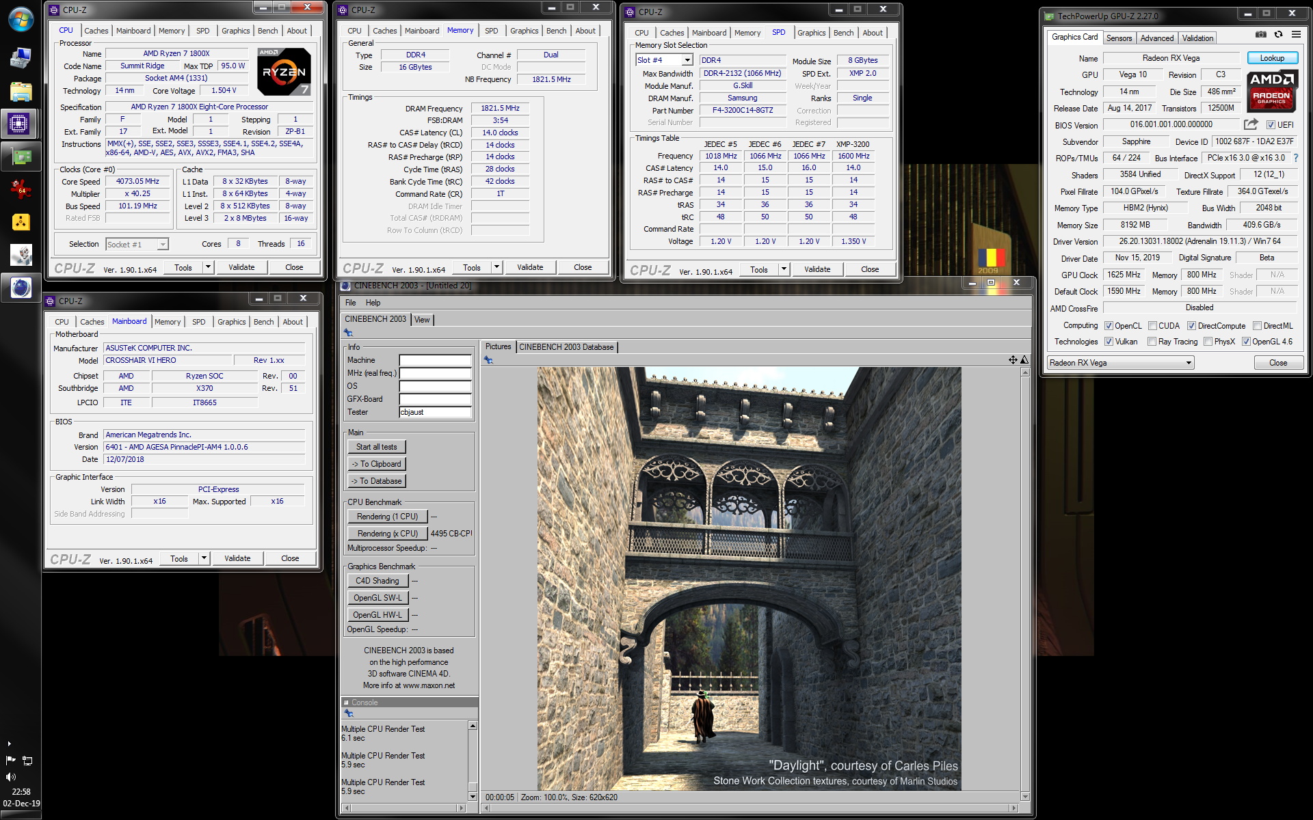
Task: Take a GPU-Z screenshot with the camera icon
Action: click(1260, 34)
